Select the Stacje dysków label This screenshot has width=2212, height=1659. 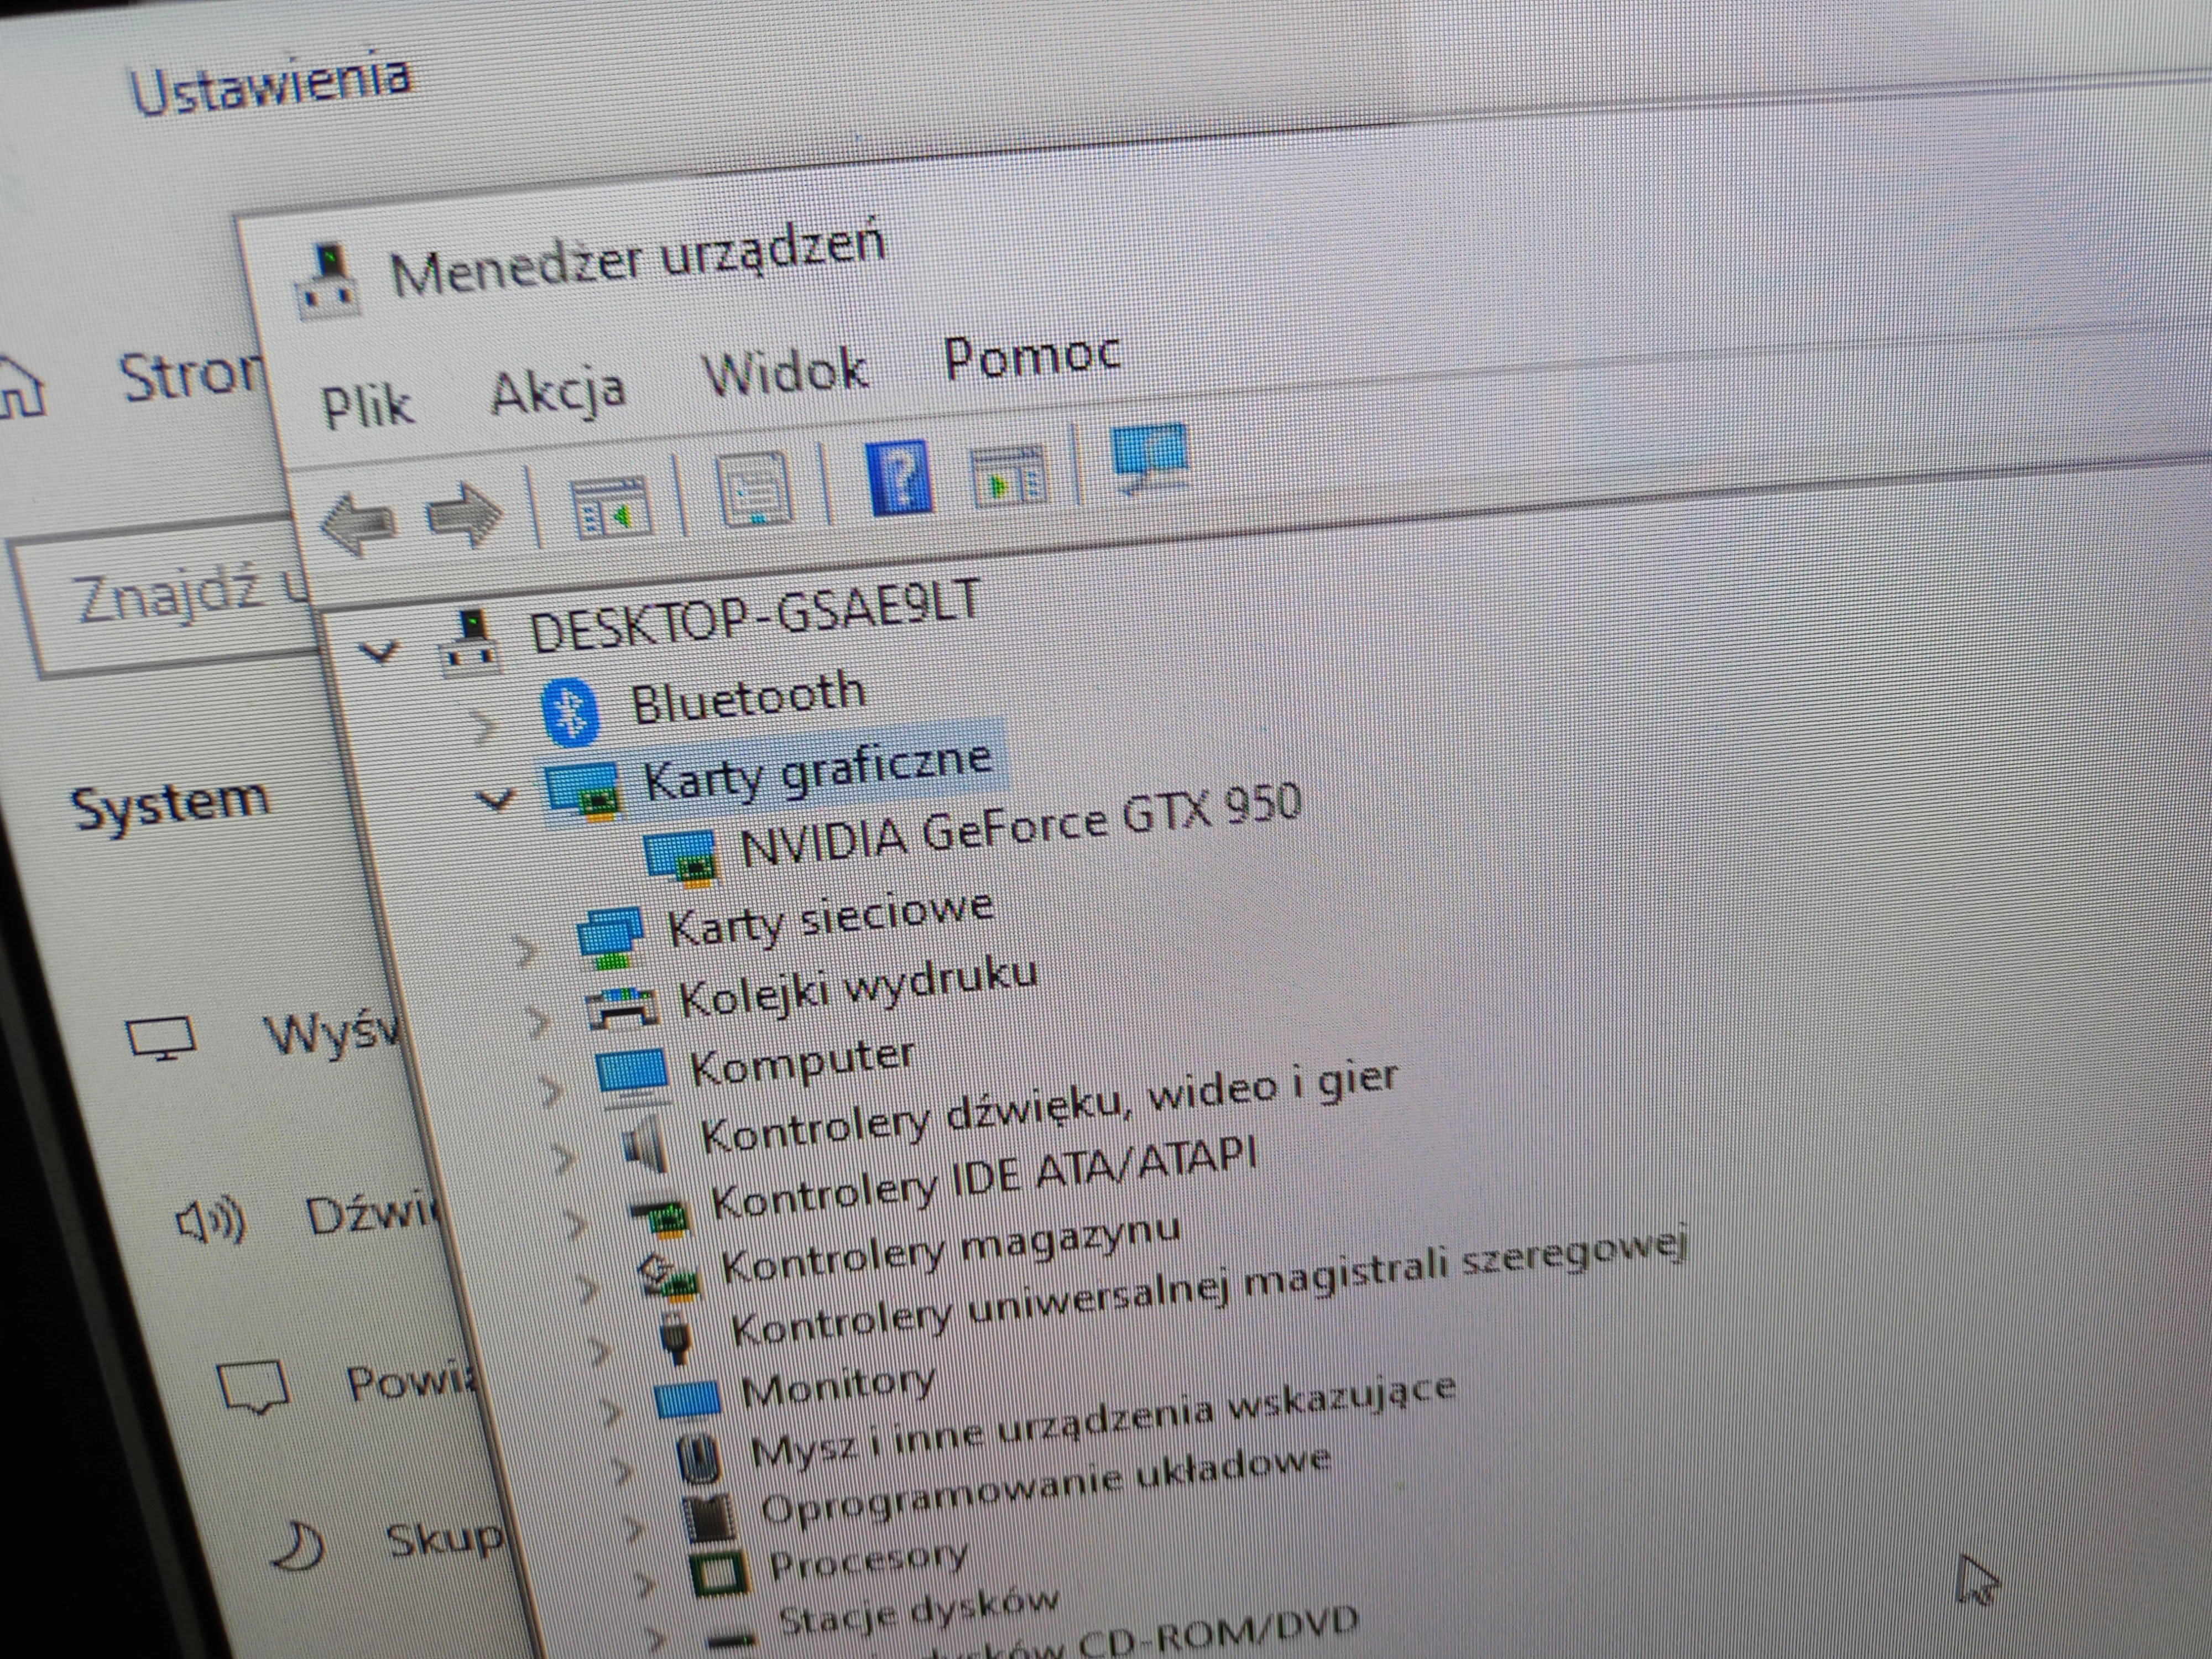[918, 1614]
